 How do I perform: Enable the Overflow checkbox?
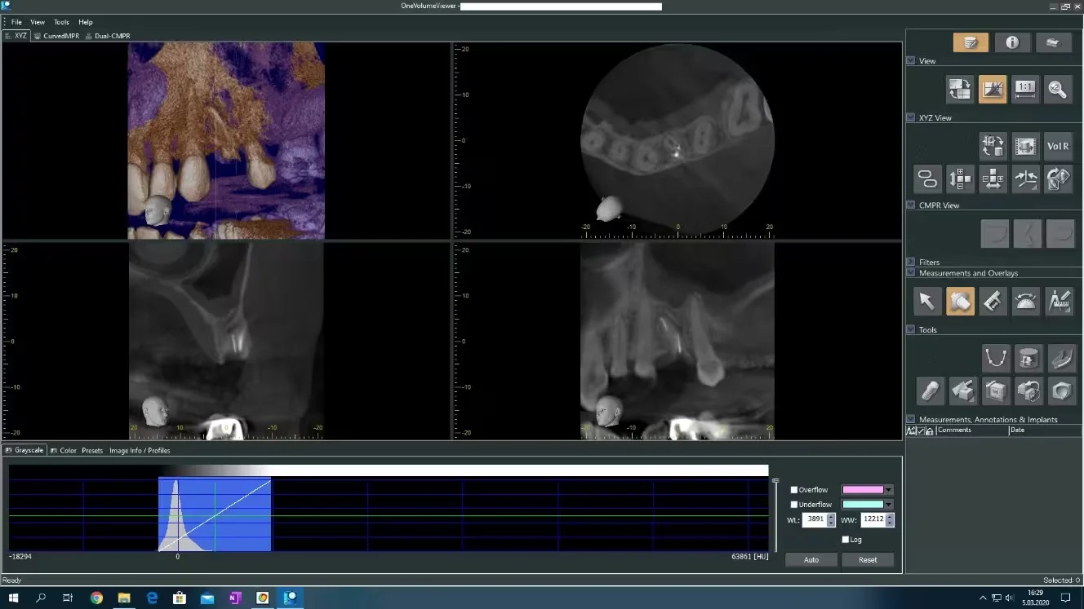pyautogui.click(x=794, y=490)
